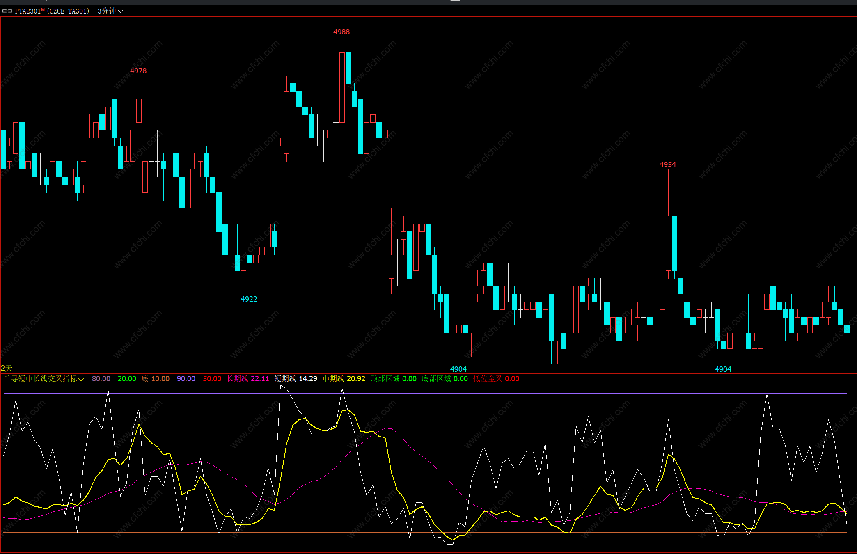Screen dimensions: 857x554
Task: Click the 顶部区域 0.00 legend entry
Action: click(393, 379)
